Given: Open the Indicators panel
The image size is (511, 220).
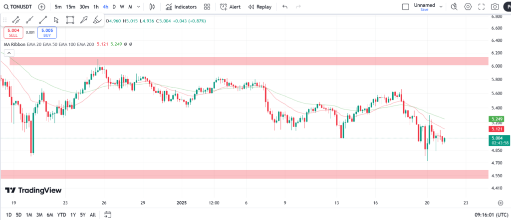Looking at the screenshot, I should point(182,7).
